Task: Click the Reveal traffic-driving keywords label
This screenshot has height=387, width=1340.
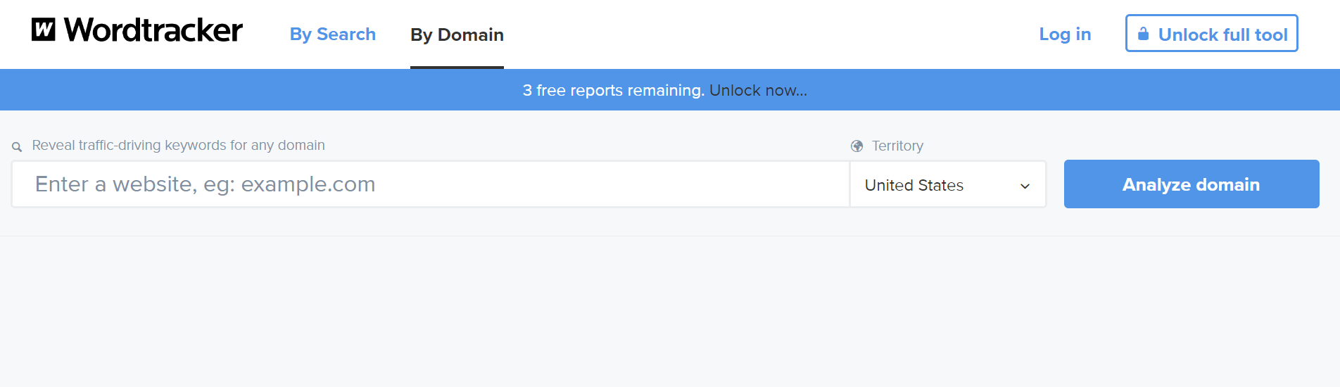Action: [x=178, y=145]
